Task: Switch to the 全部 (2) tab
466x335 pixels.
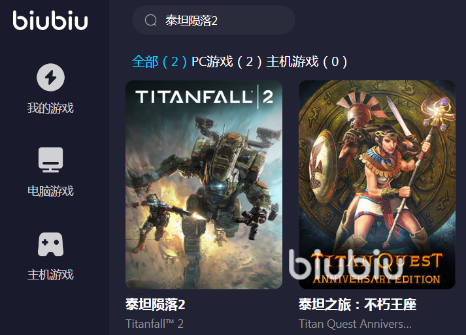Action: coord(159,62)
